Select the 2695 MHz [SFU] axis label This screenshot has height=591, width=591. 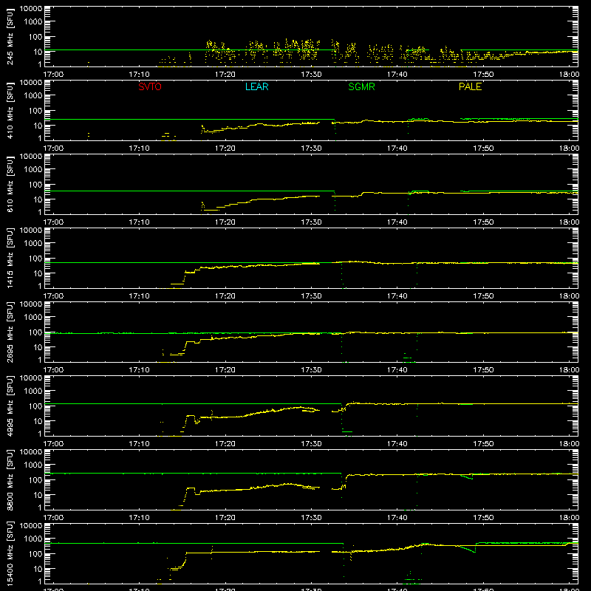(x=10, y=332)
